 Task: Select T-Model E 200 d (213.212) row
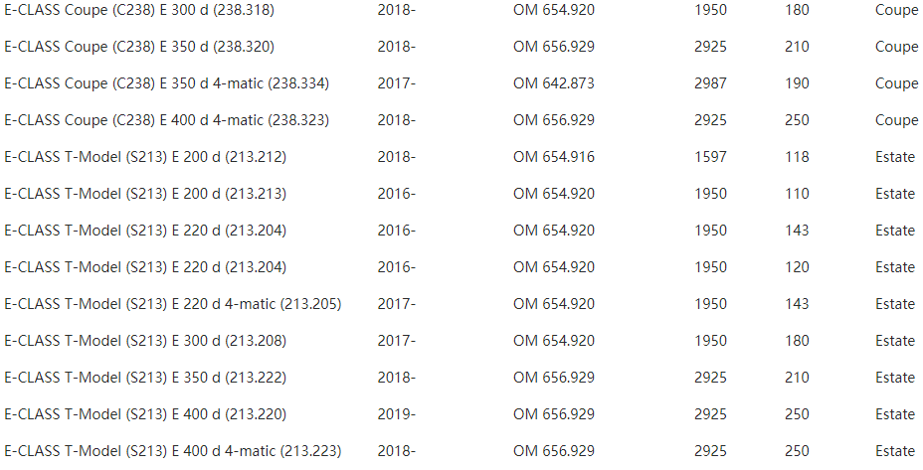461,157
